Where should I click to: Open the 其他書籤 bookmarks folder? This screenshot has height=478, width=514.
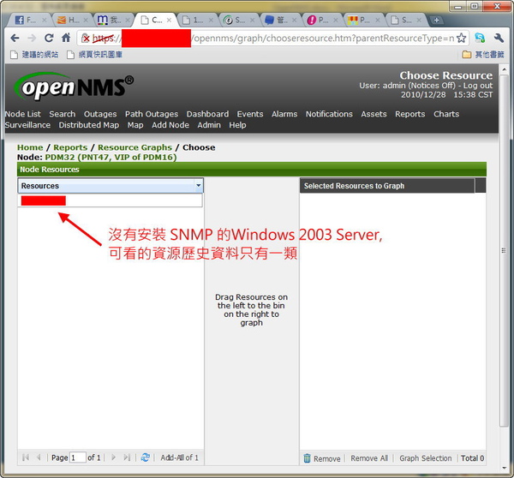[483, 55]
